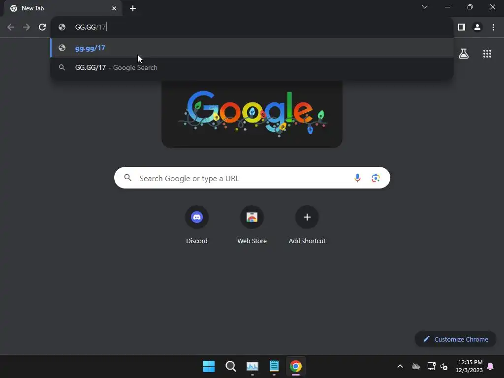This screenshot has width=504, height=378.
Task: Start voice search with microphone icon
Action: pos(357,178)
